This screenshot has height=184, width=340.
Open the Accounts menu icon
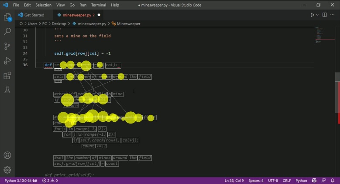pos(7,155)
